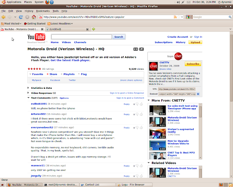Click the show desktop icon in bottom panel
This screenshot has height=187, width=233.
coord(2,185)
